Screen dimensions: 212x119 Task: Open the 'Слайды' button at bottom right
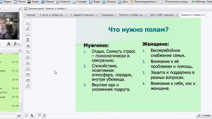pyautogui.click(x=204, y=115)
